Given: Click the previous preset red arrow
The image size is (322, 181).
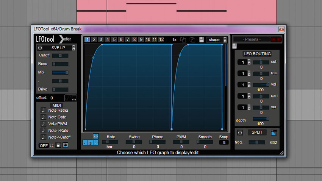Looking at the screenshot, I should coord(274,39).
